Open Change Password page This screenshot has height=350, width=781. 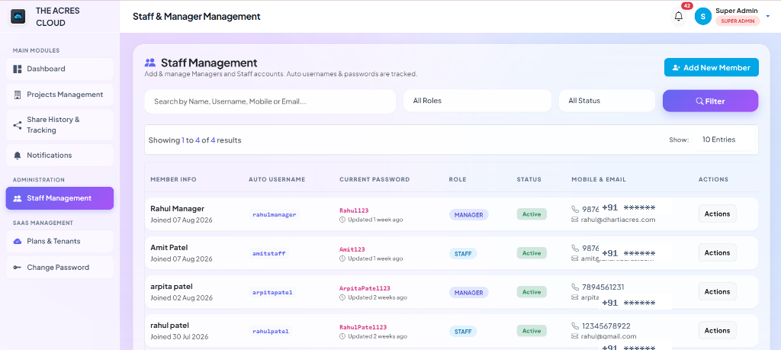(59, 268)
